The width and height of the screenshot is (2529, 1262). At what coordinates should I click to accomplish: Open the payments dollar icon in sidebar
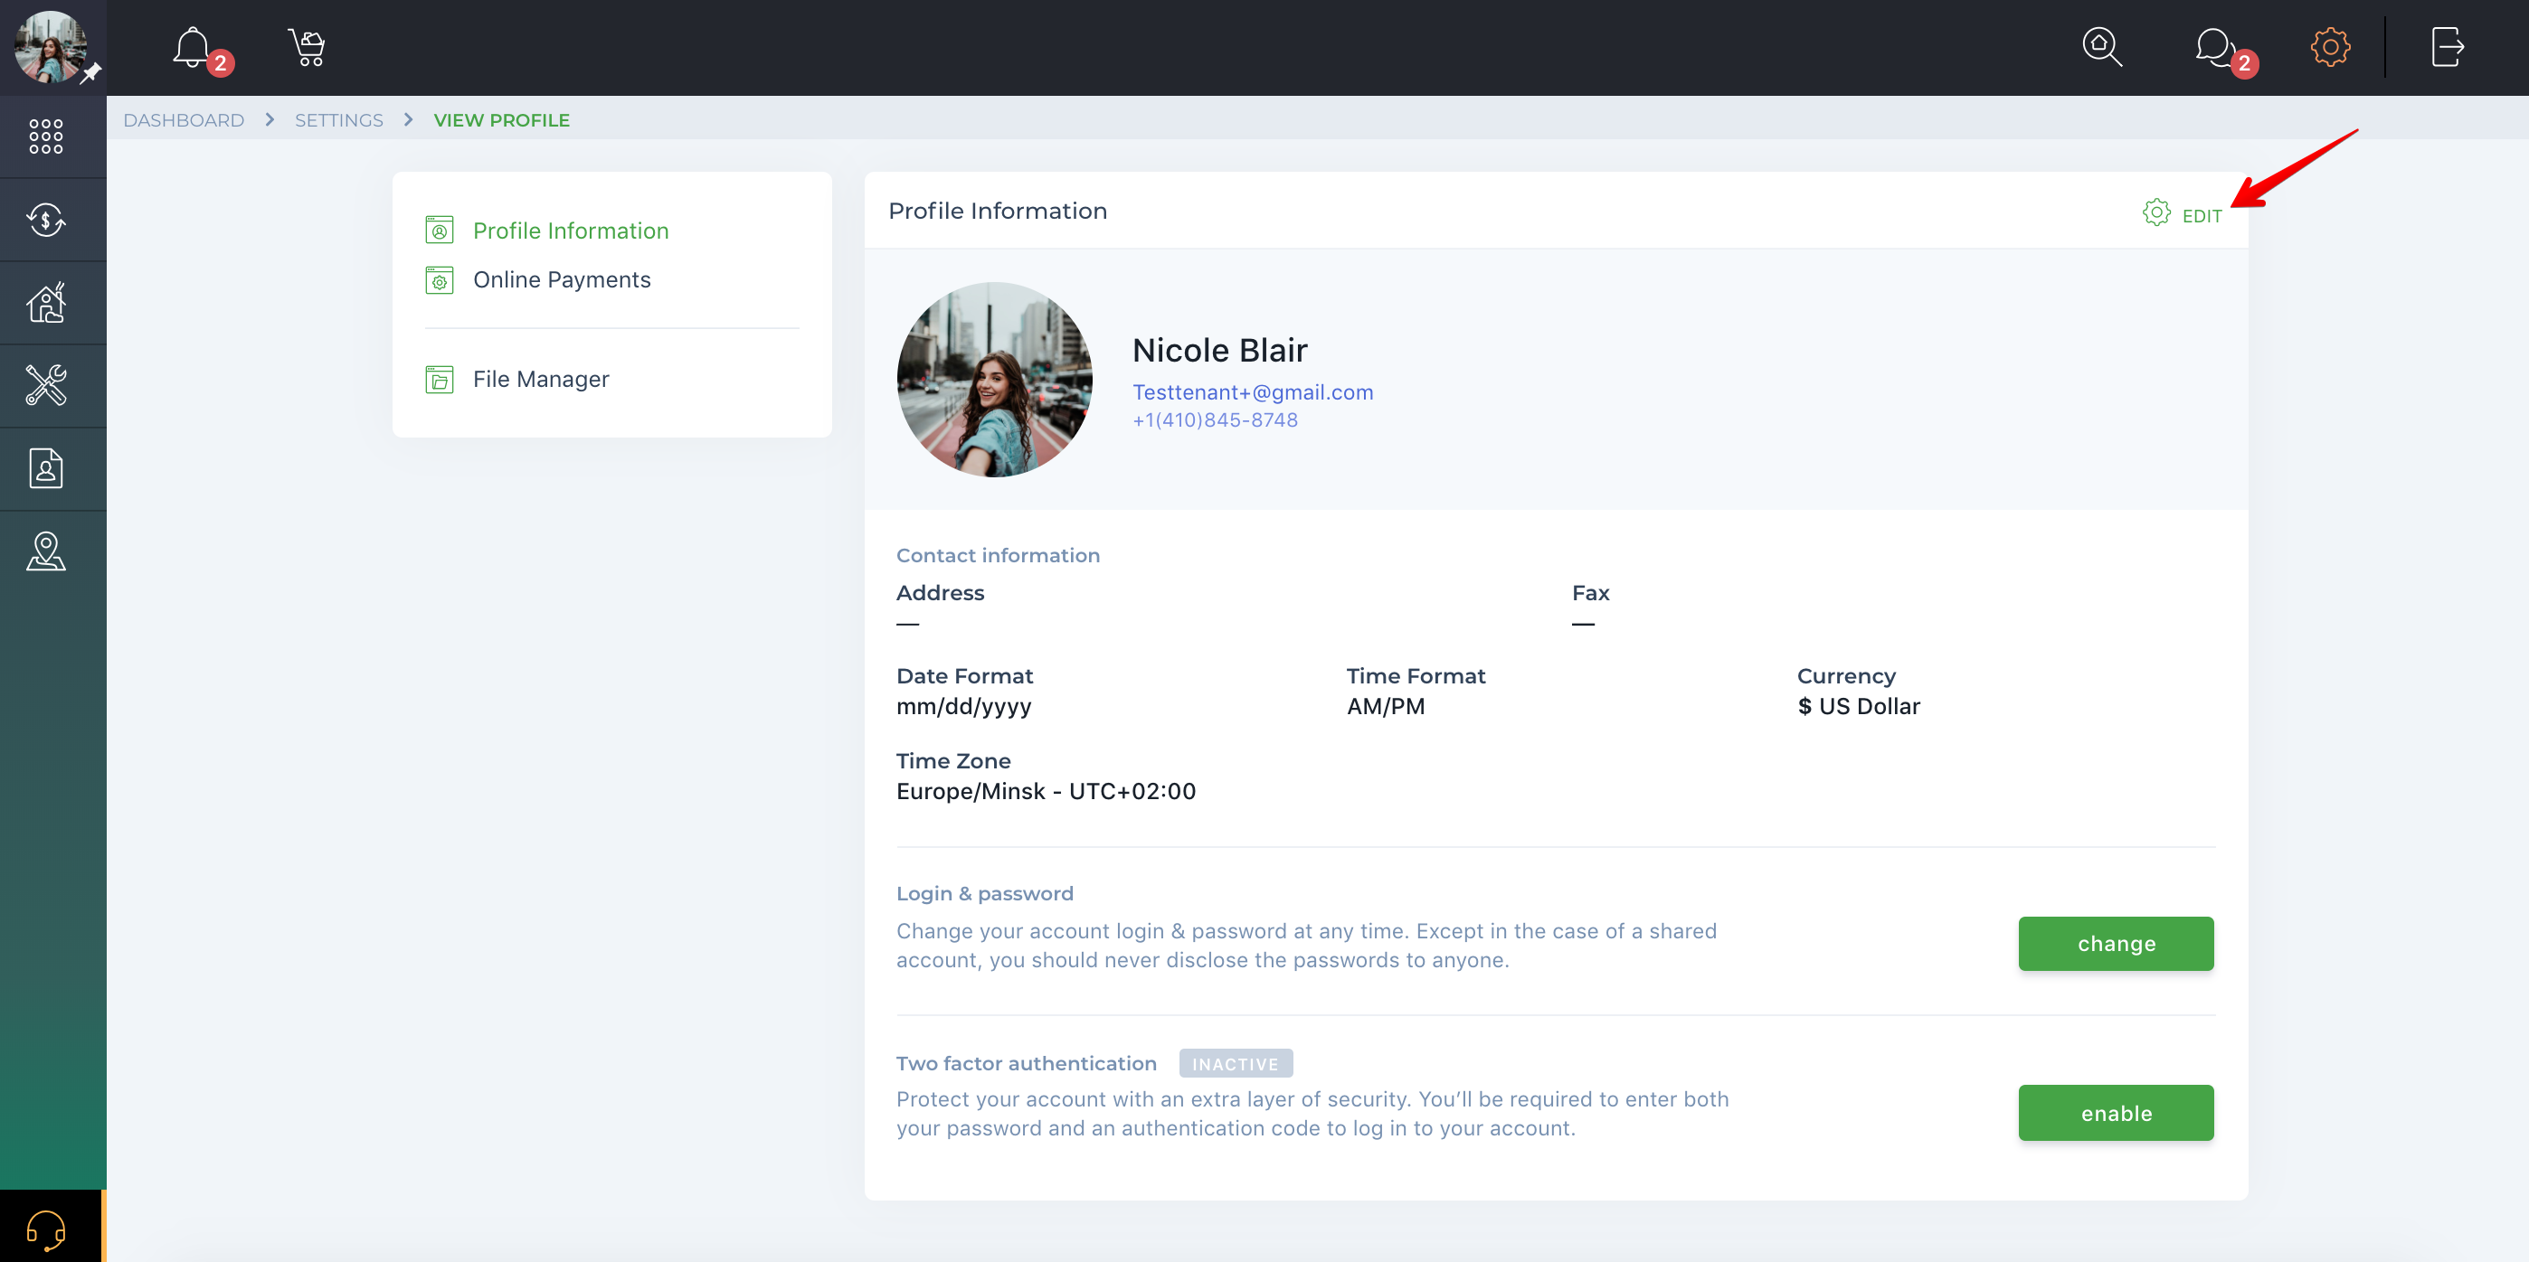(x=46, y=219)
